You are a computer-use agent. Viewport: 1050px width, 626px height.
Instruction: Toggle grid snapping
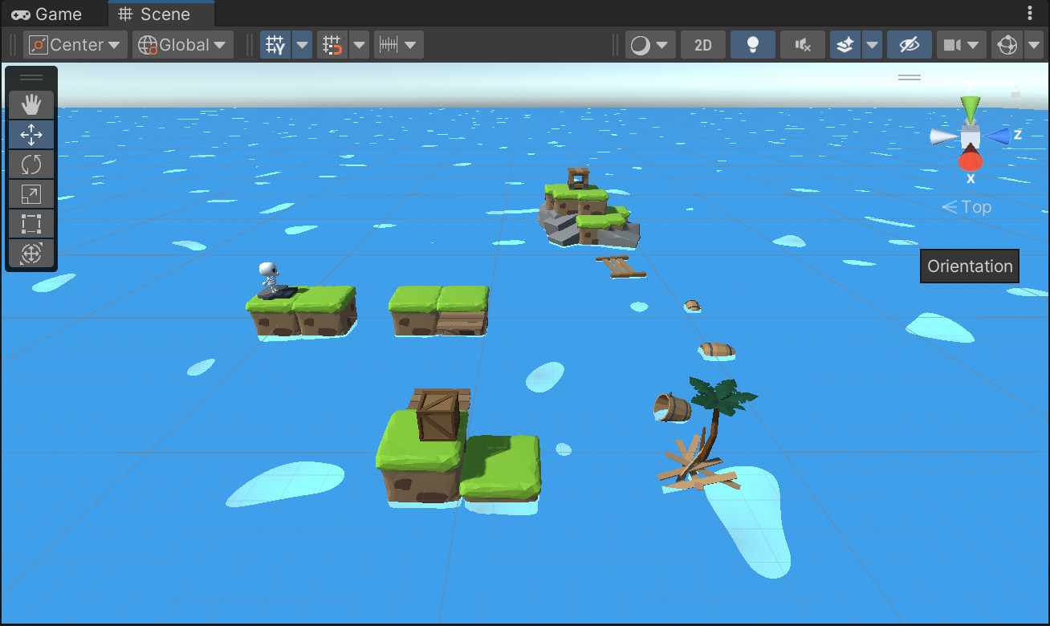click(332, 45)
